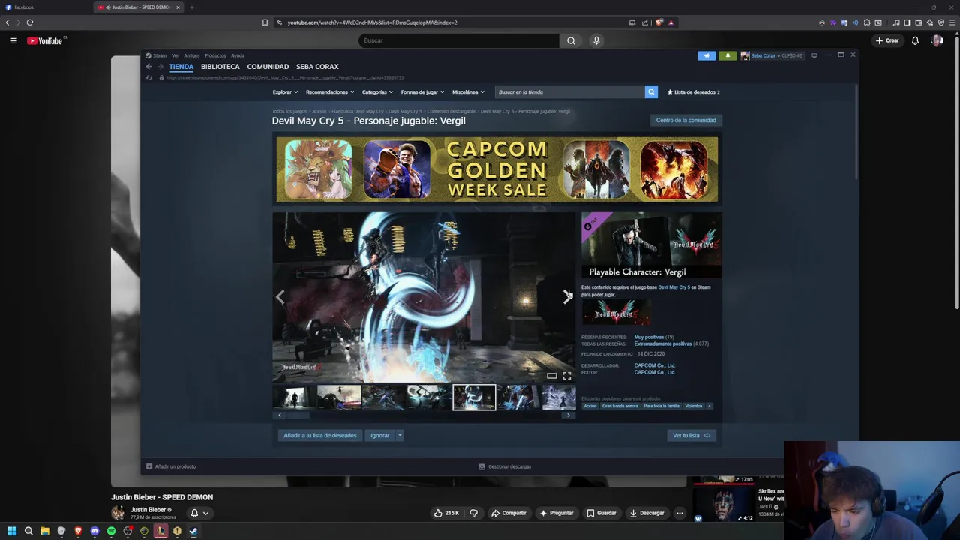Dislike the YouTube video

click(x=473, y=513)
